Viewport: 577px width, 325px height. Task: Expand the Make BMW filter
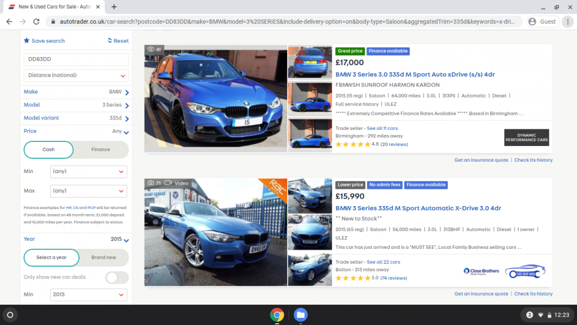[76, 92]
